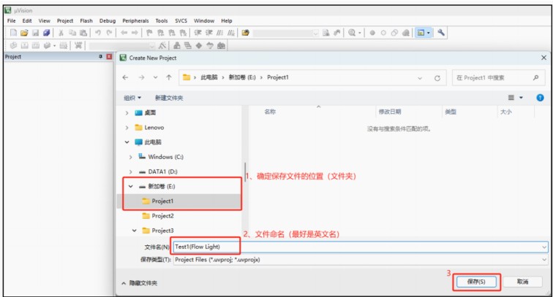Open the Edit menu
This screenshot has width=553, height=297.
[27, 20]
